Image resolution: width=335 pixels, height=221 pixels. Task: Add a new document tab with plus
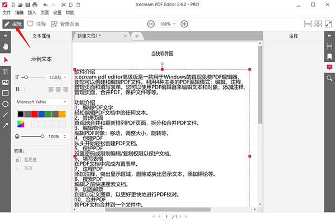coord(137,36)
